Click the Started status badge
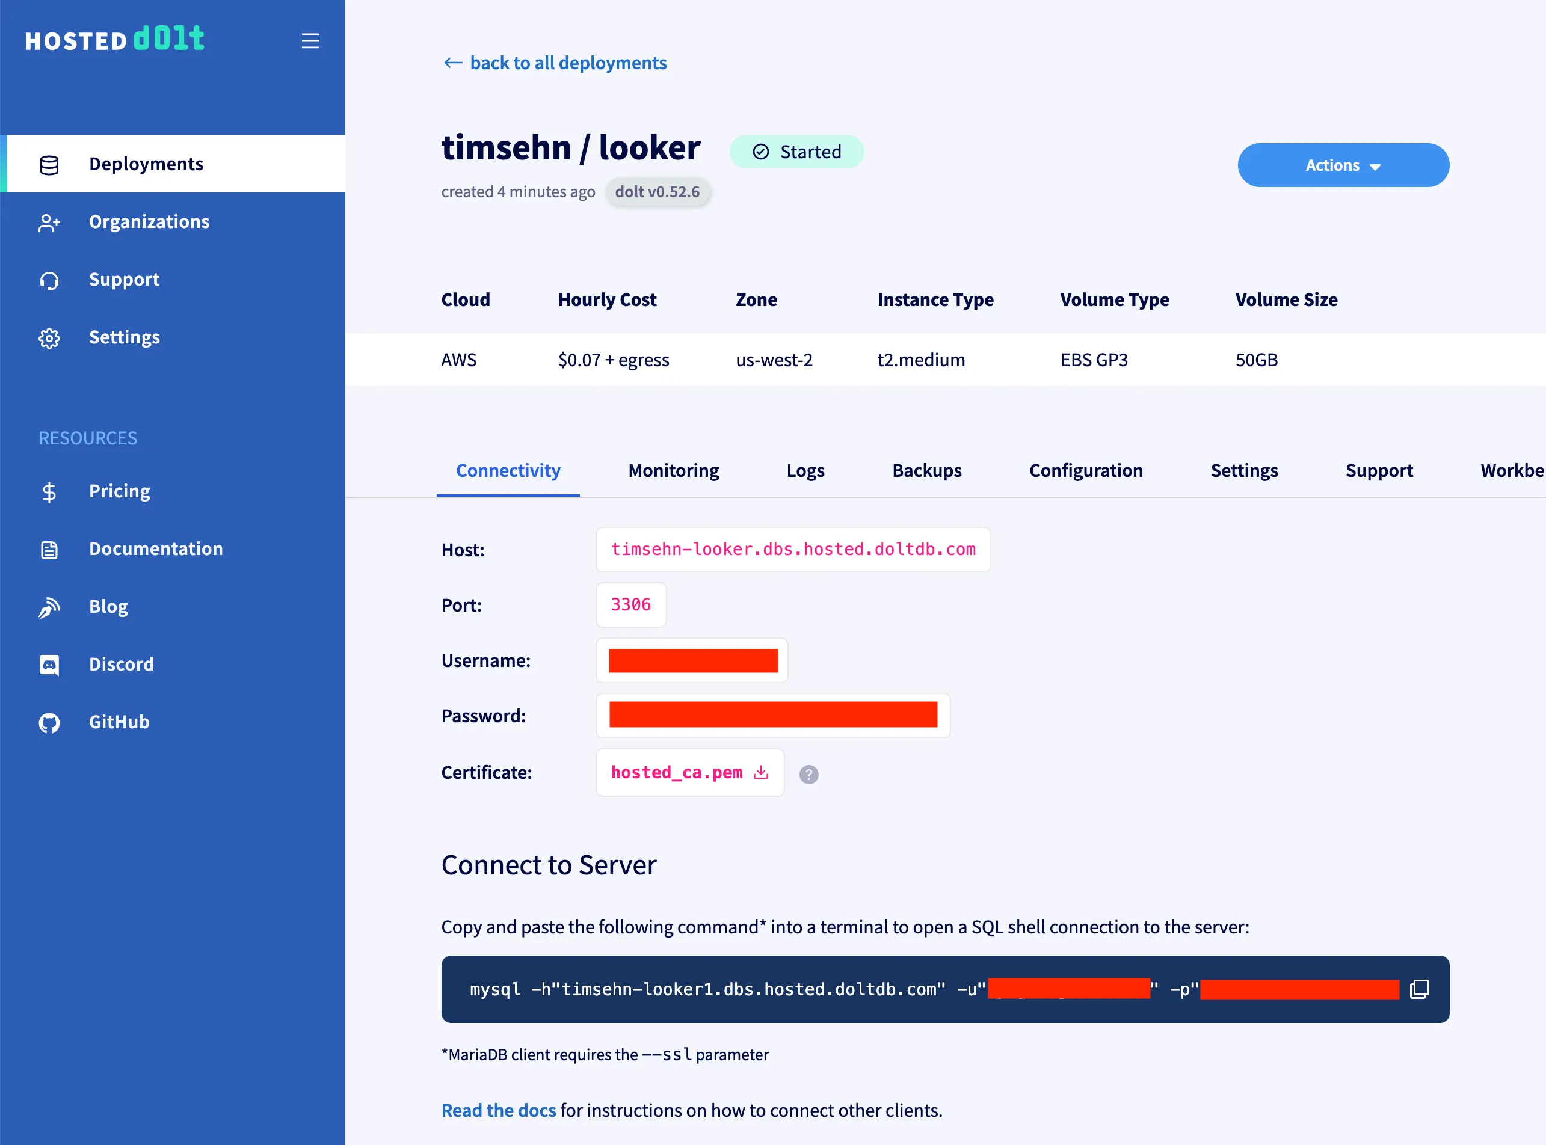1546x1145 pixels. (796, 151)
